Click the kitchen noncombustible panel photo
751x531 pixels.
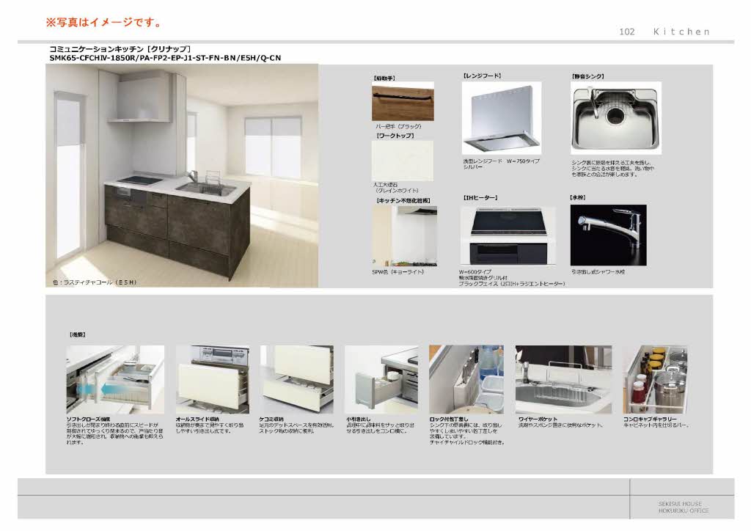click(405, 235)
